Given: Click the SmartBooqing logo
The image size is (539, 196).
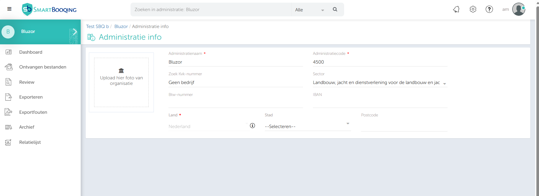Looking at the screenshot, I should tap(49, 9).
